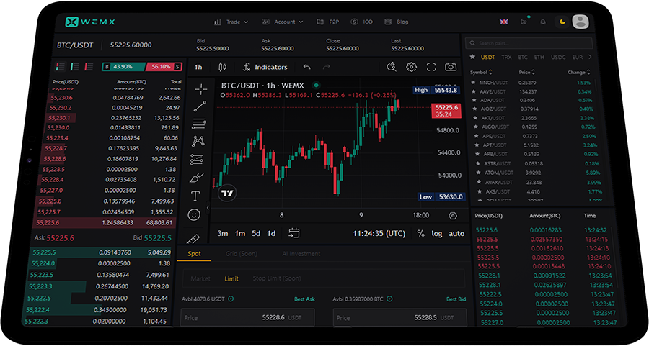This screenshot has width=649, height=346.
Task: Take a chart snapshot with camera icon
Action: point(451,66)
